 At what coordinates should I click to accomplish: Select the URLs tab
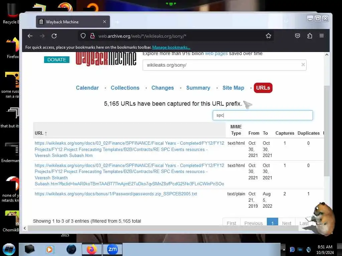tap(263, 88)
